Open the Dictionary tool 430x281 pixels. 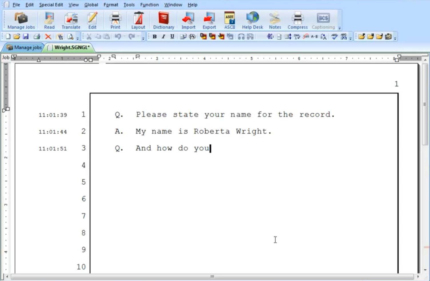coord(163,20)
